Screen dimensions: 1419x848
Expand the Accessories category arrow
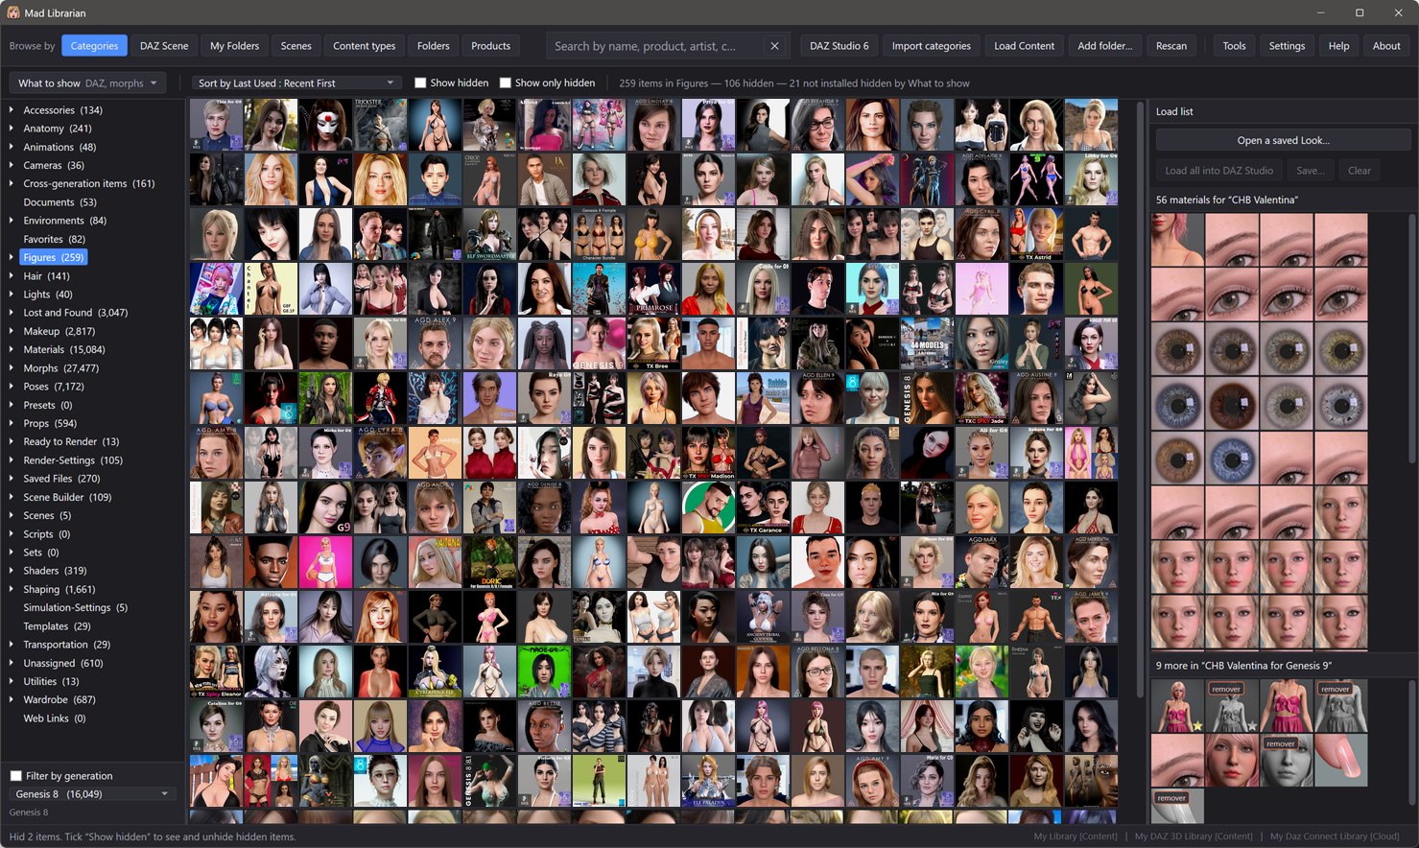(x=12, y=110)
